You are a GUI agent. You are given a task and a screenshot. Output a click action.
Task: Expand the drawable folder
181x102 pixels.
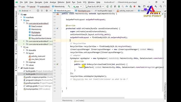24,50
